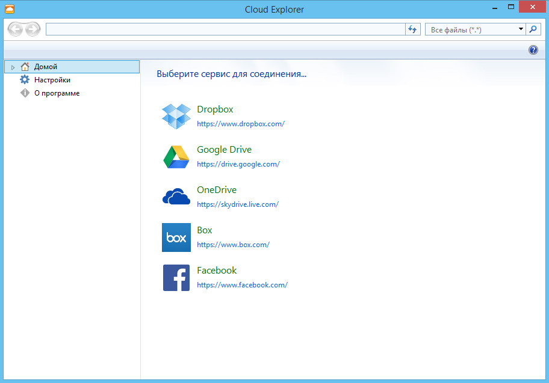Click inside the address path field
This screenshot has height=383, width=549.
[226, 29]
